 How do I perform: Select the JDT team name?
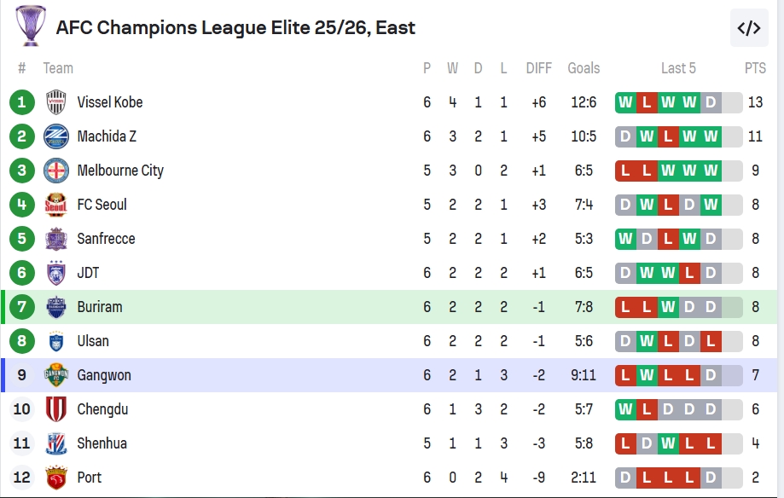click(88, 273)
